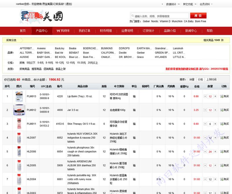Sort products by 上架时间

pos(211,79)
